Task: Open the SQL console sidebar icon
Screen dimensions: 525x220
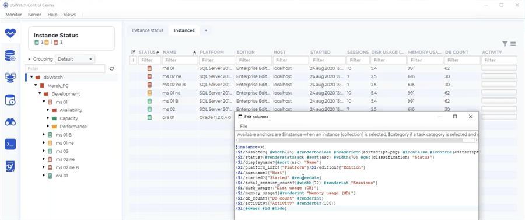Action: (x=10, y=144)
